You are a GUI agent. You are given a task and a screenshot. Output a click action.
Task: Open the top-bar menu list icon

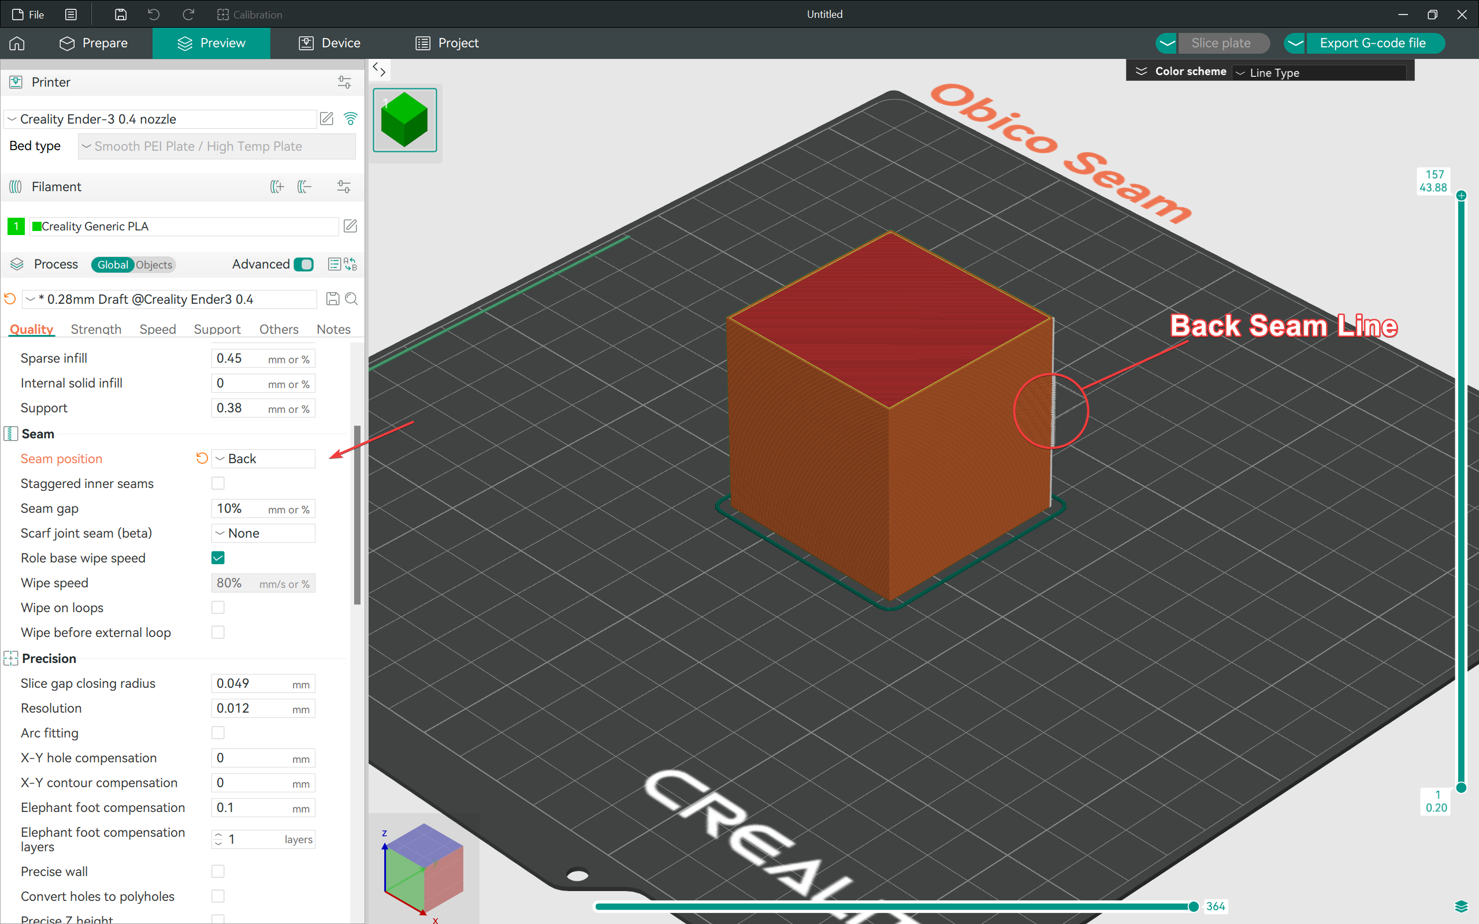(71, 14)
